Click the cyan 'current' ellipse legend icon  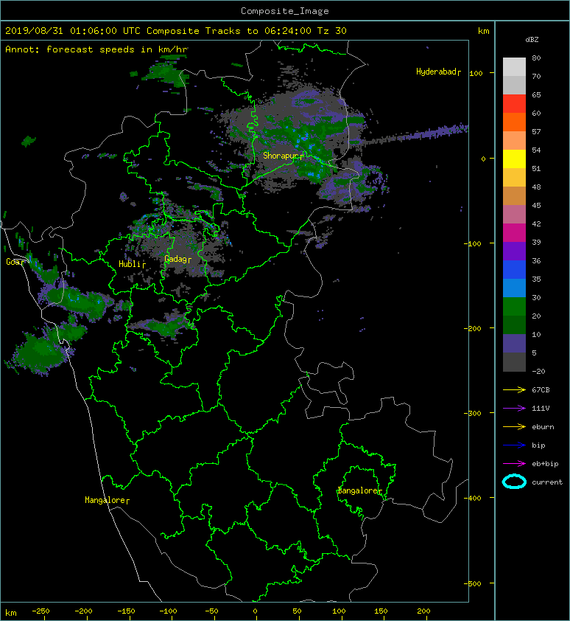(514, 482)
